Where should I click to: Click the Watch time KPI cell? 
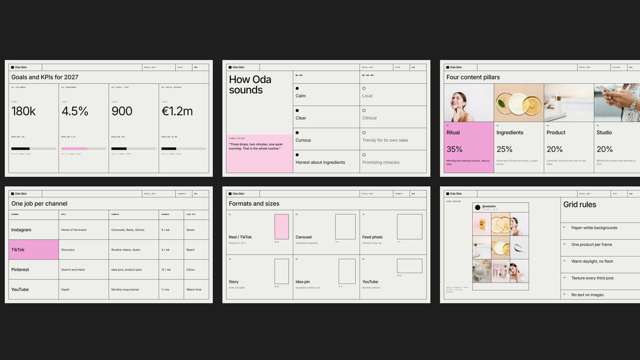(x=194, y=290)
